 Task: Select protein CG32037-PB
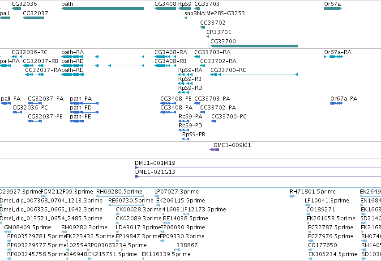tap(35, 121)
